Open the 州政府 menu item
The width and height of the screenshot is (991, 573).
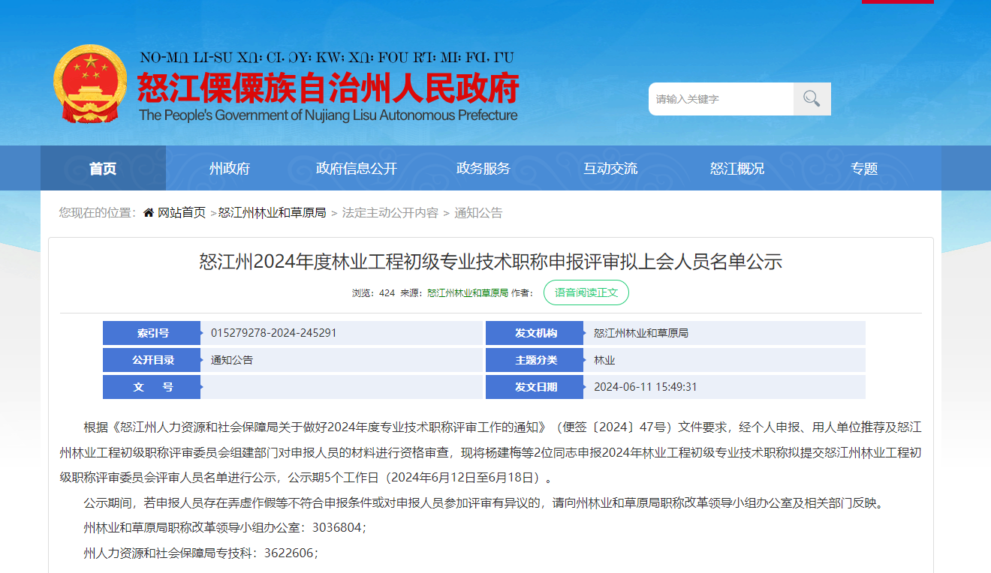pyautogui.click(x=229, y=169)
